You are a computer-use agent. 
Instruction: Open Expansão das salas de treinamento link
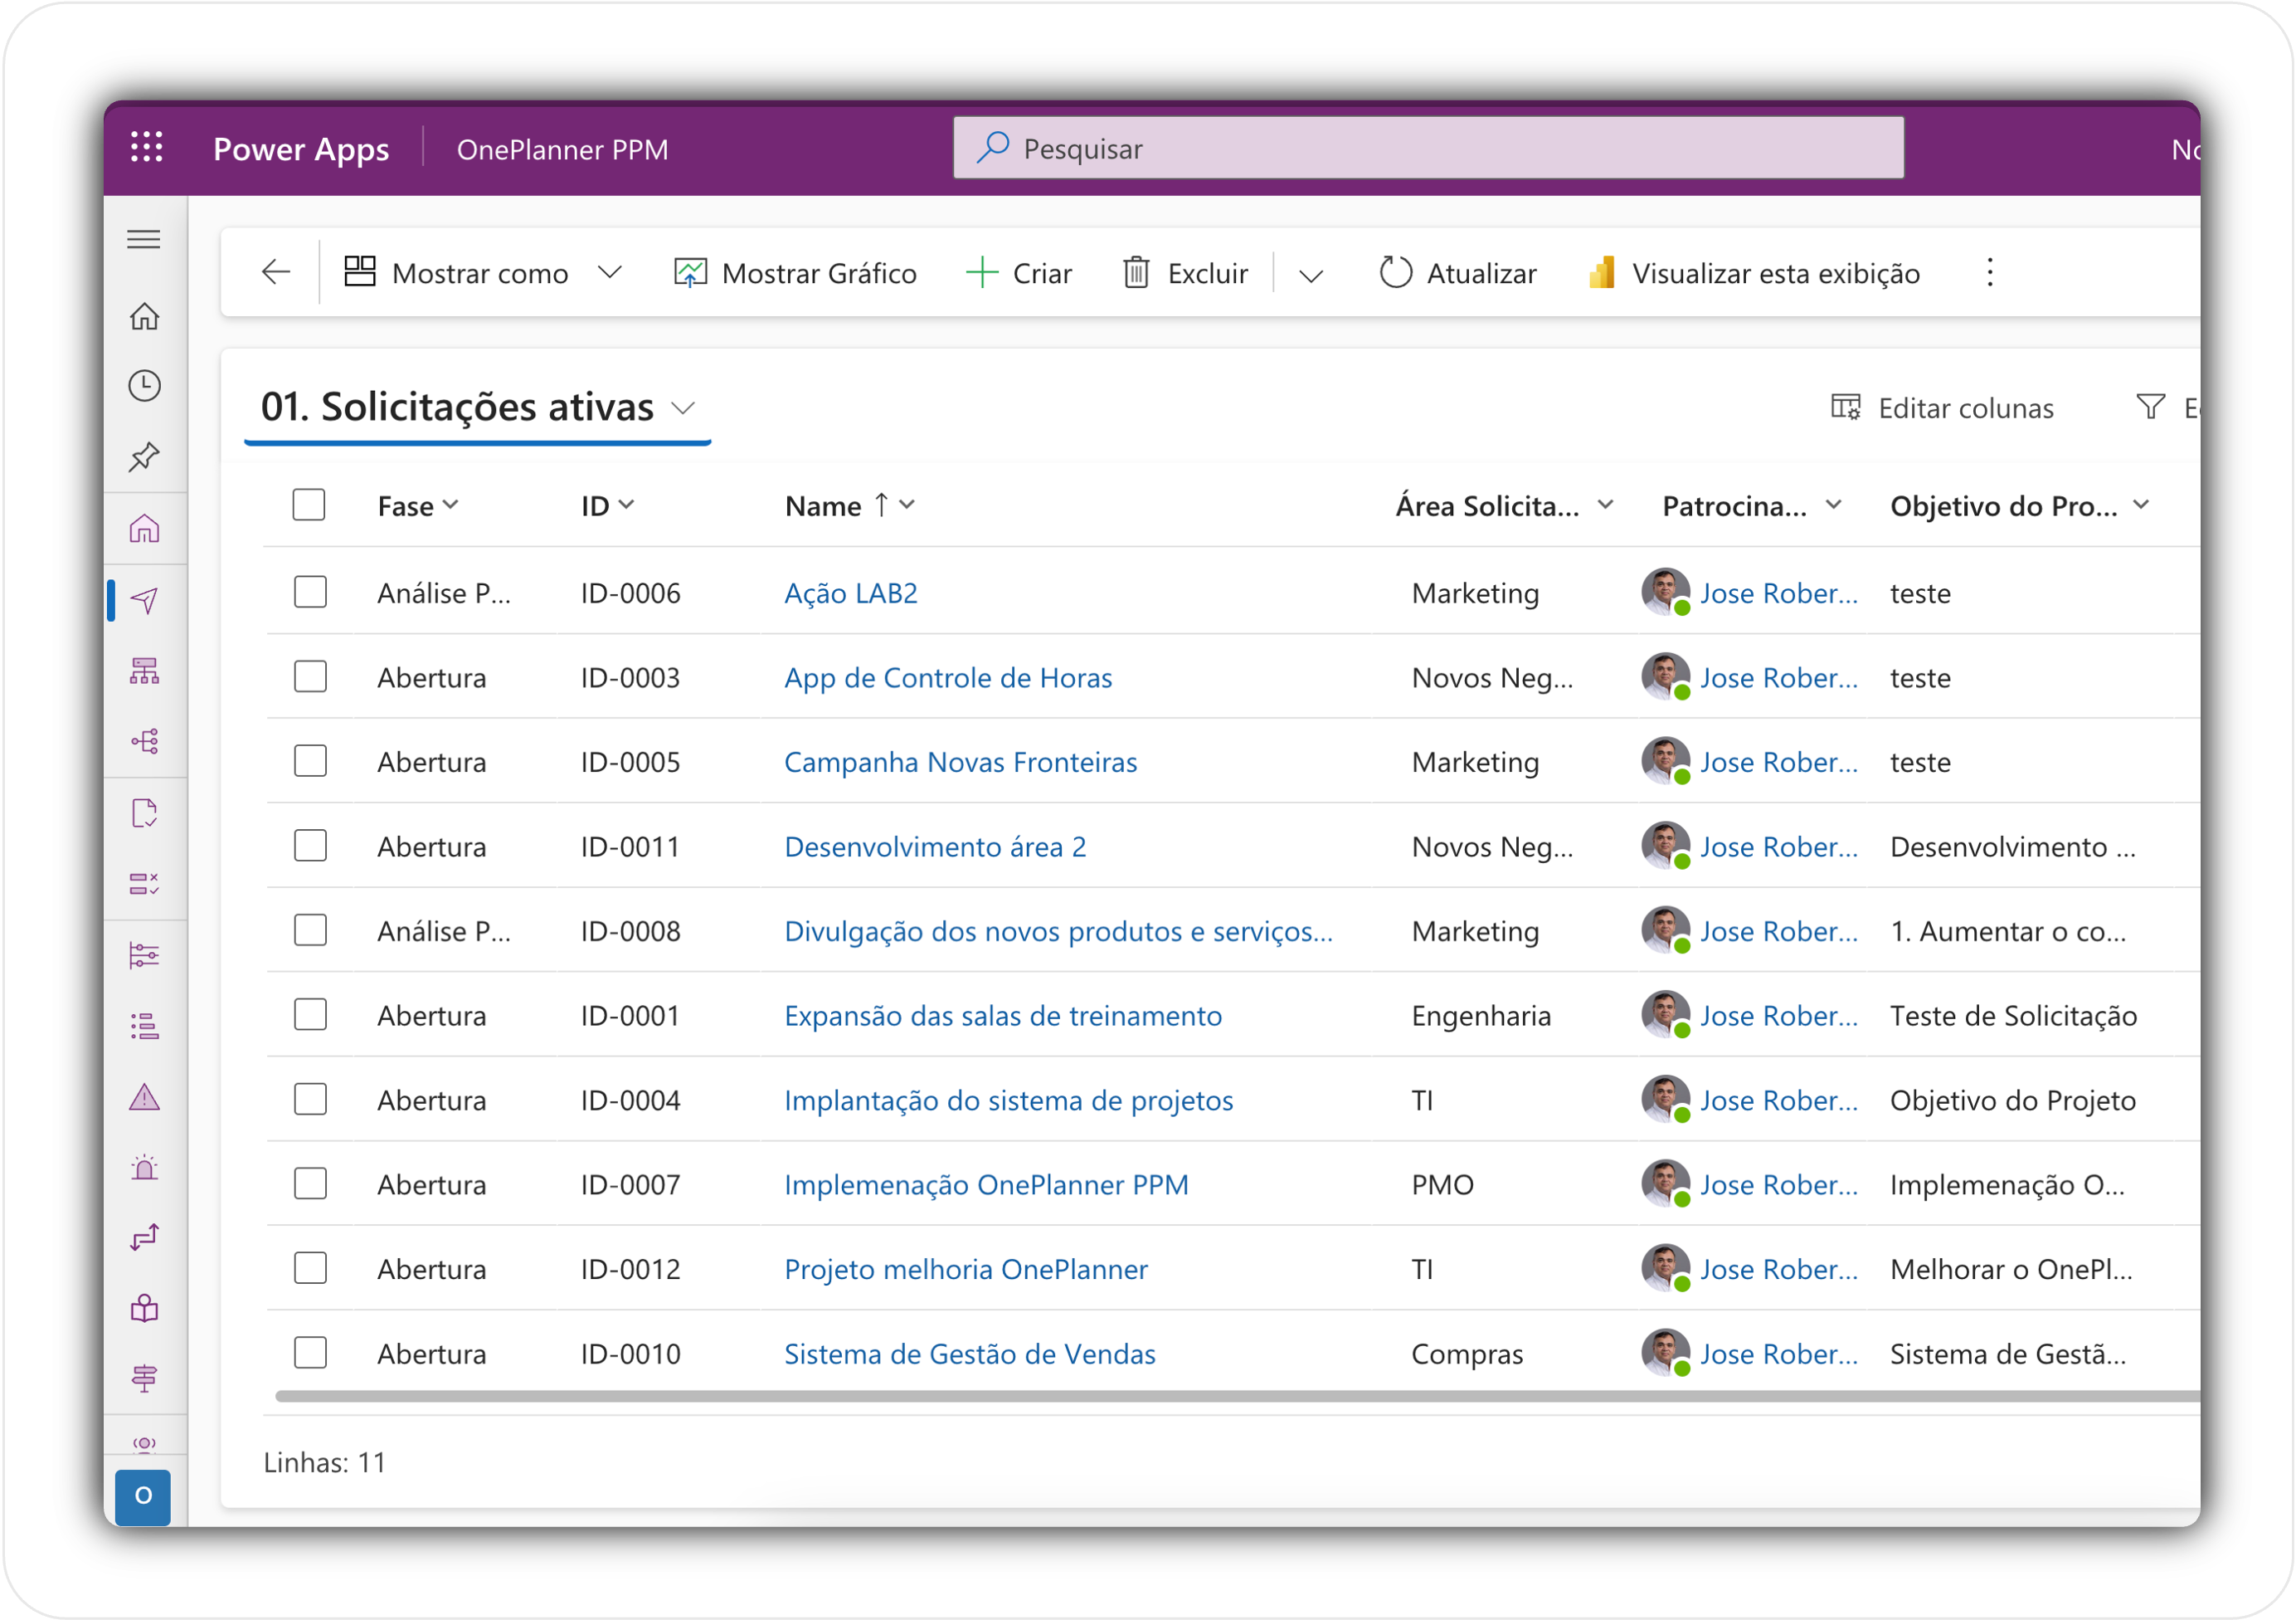pyautogui.click(x=1003, y=1016)
